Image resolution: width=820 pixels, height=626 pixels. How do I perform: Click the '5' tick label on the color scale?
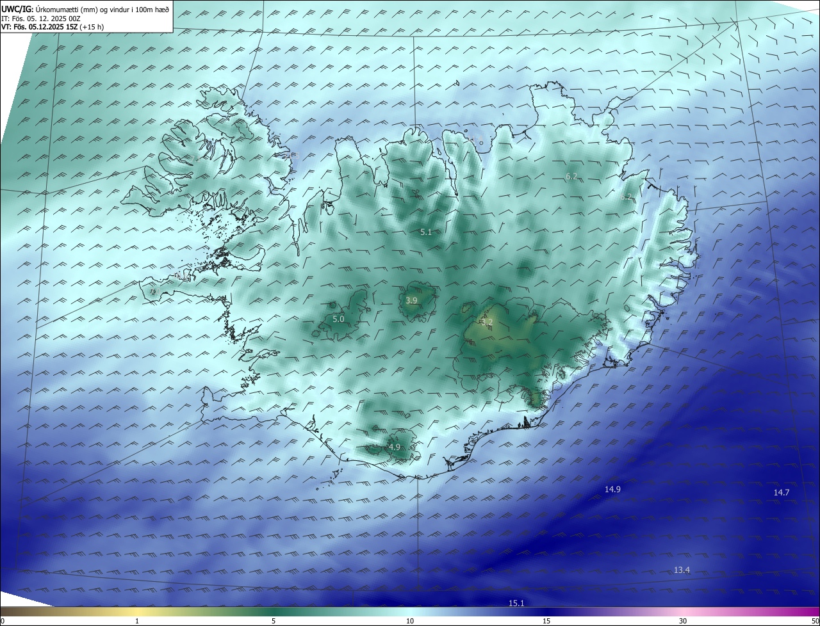274,621
